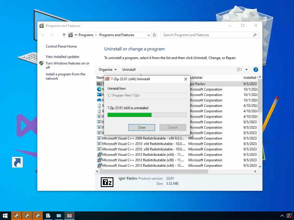Screen dimensions: 294x220
Task: Select Microsoft Visual C++ 2010 x64 Redistributable row
Action: click(x=144, y=144)
